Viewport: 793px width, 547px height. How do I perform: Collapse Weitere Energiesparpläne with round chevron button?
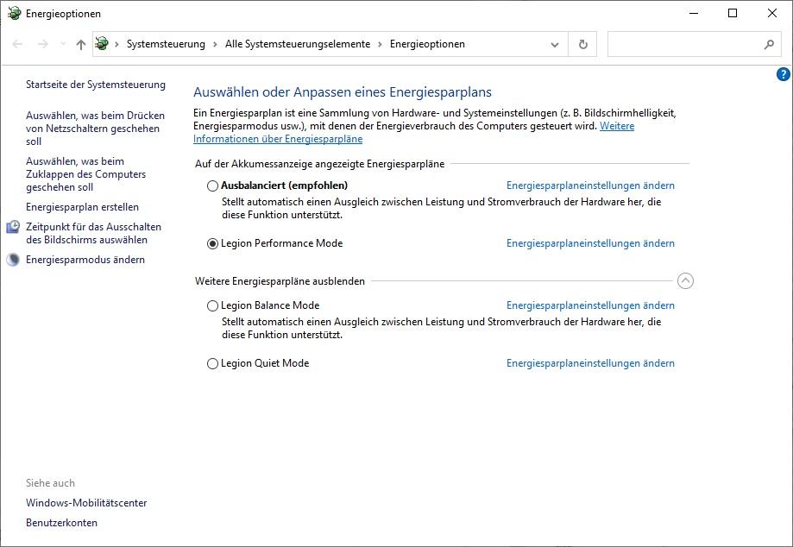pos(685,281)
